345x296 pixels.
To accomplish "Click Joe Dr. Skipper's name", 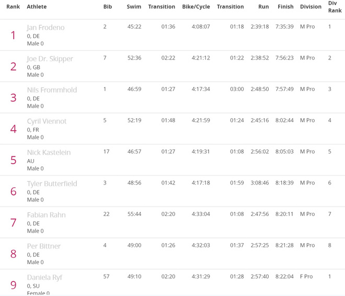I will click(x=50, y=59).
